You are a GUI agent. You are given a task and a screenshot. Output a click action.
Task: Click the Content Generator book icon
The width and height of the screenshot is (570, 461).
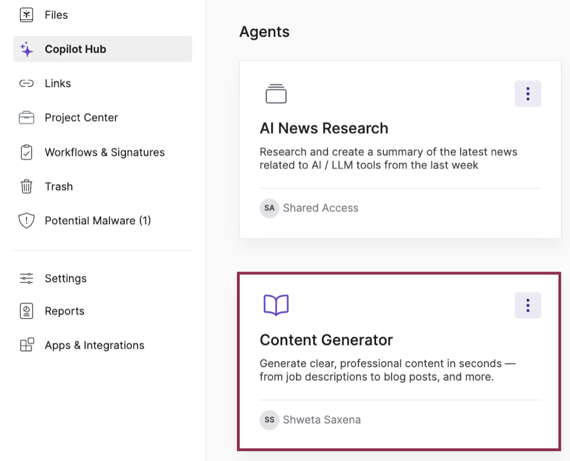point(276,305)
